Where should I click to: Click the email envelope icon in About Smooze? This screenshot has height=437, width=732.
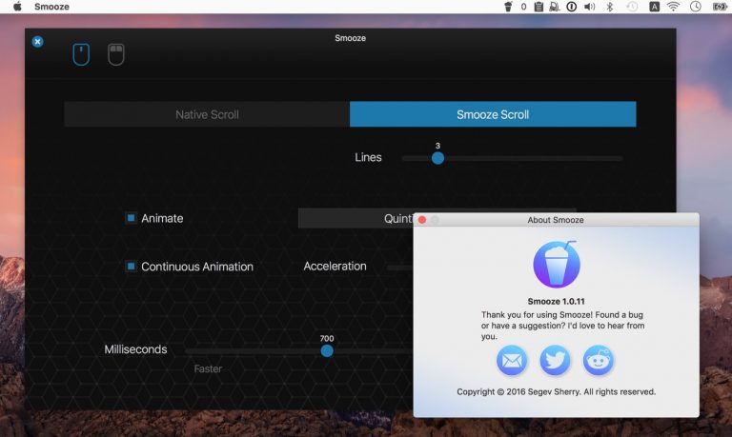click(512, 361)
